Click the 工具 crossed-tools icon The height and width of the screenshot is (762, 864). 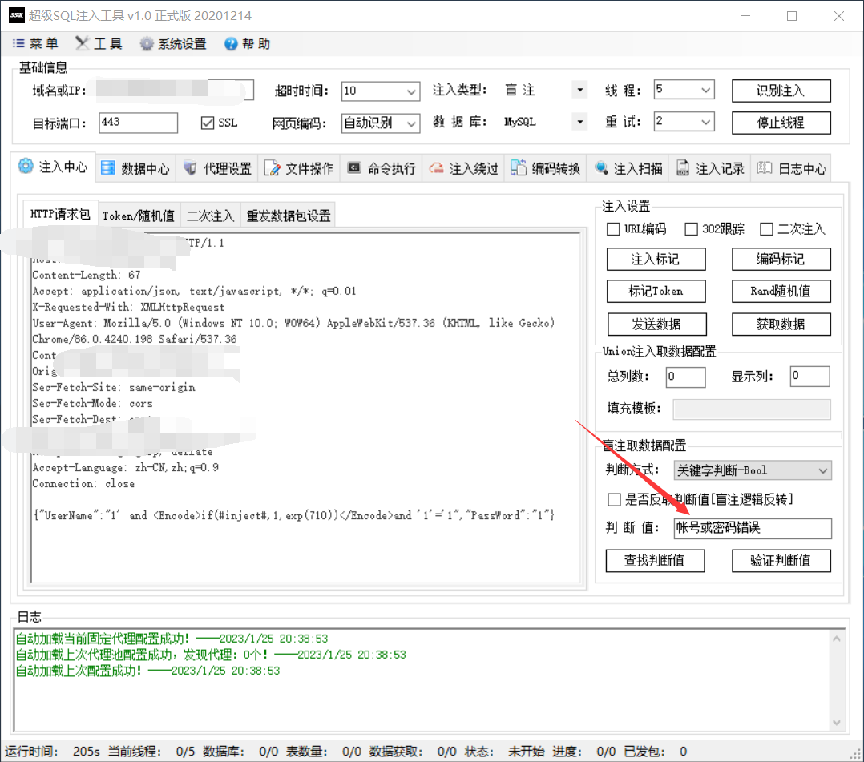coord(82,43)
